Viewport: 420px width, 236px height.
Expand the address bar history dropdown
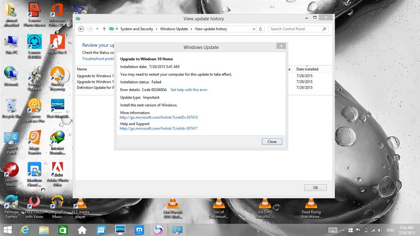253,29
